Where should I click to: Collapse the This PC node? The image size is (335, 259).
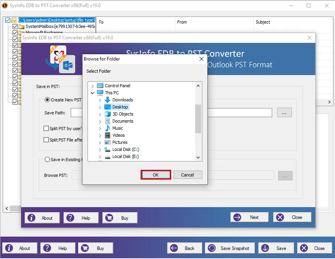[x=93, y=93]
